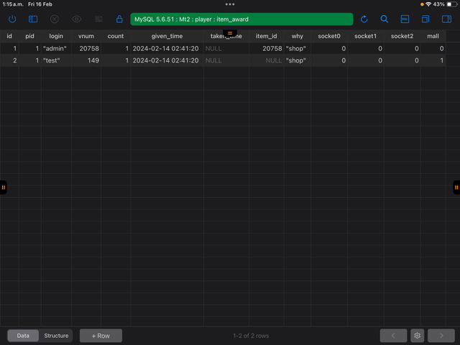Image resolution: width=460 pixels, height=345 pixels.
Task: Select id cell of row 1
Action: pos(9,48)
